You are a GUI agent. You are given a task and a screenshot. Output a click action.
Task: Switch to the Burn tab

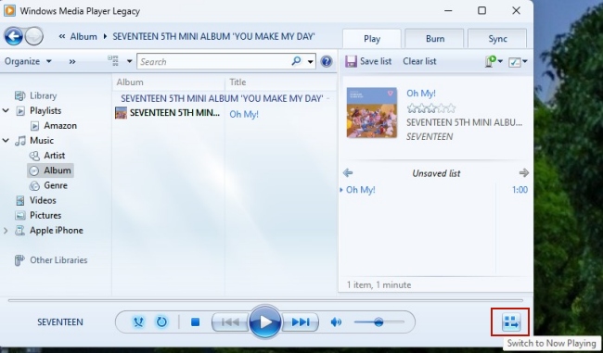pos(434,39)
